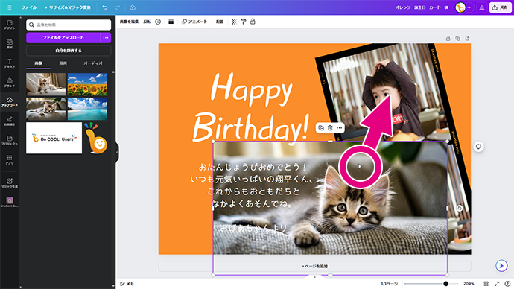Image resolution: width=514 pixels, height=289 pixels.
Task: Edit the design title オレンジ 誕生日 カード
Action: (422, 7)
